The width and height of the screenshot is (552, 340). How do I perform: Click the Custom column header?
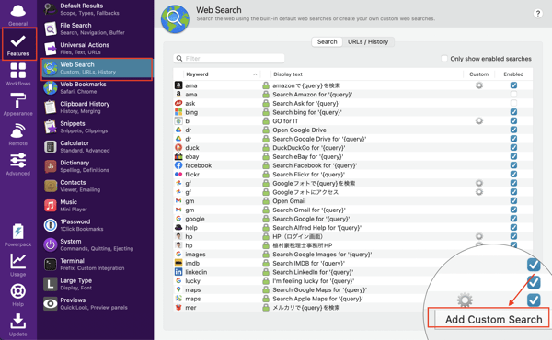pyautogui.click(x=478, y=74)
